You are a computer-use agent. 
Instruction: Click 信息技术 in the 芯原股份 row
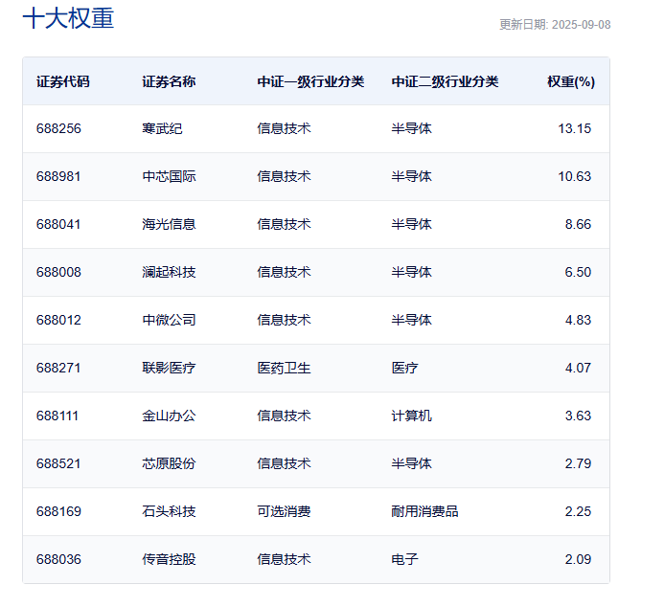point(284,463)
